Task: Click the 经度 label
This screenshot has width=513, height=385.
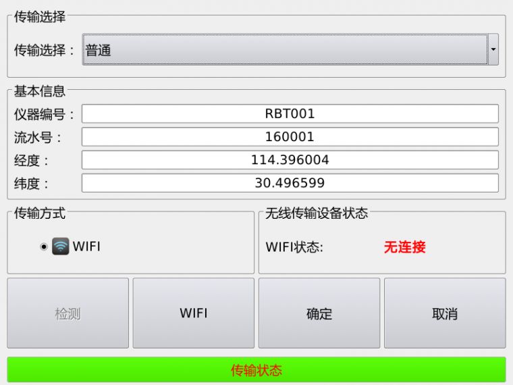Action: (32, 161)
